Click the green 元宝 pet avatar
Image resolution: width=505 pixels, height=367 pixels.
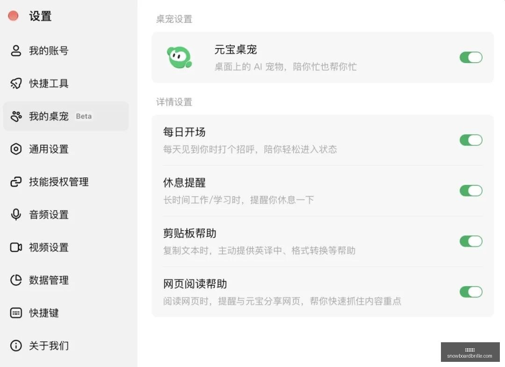point(180,57)
